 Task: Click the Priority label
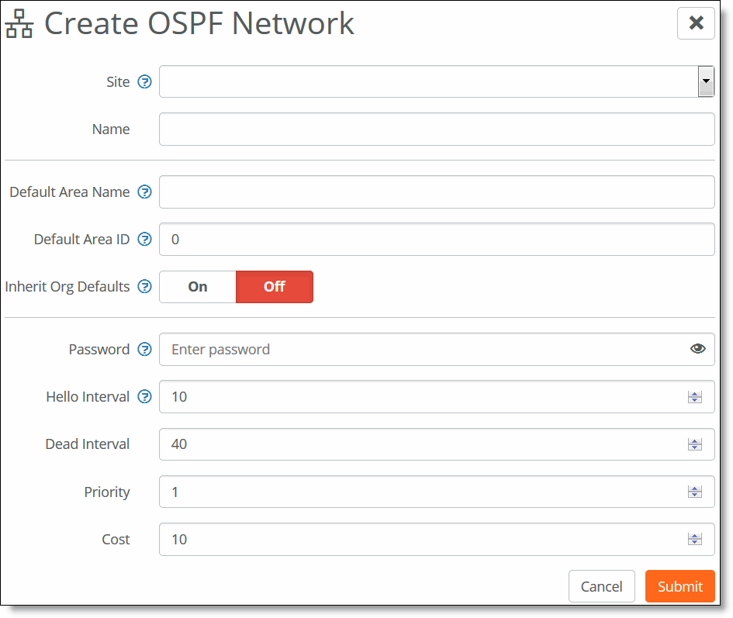click(x=107, y=492)
